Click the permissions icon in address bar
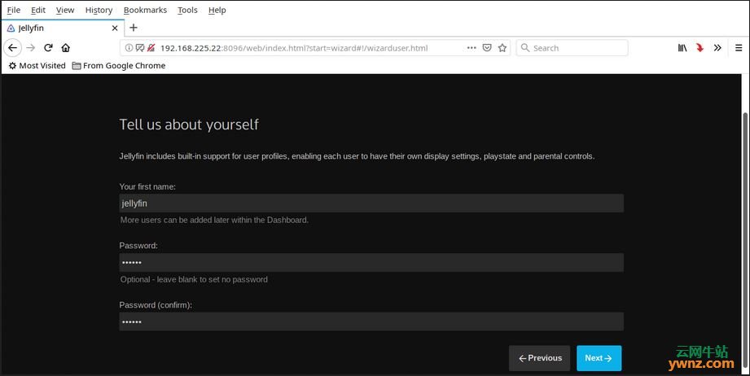The image size is (750, 376). [x=140, y=48]
